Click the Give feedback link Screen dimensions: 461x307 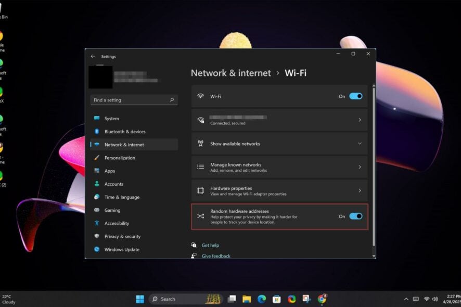216,255
